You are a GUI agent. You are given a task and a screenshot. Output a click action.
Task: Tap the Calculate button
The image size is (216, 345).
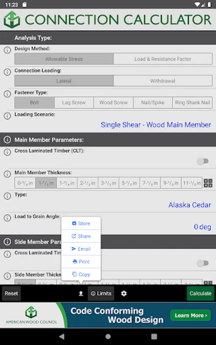coord(200,293)
